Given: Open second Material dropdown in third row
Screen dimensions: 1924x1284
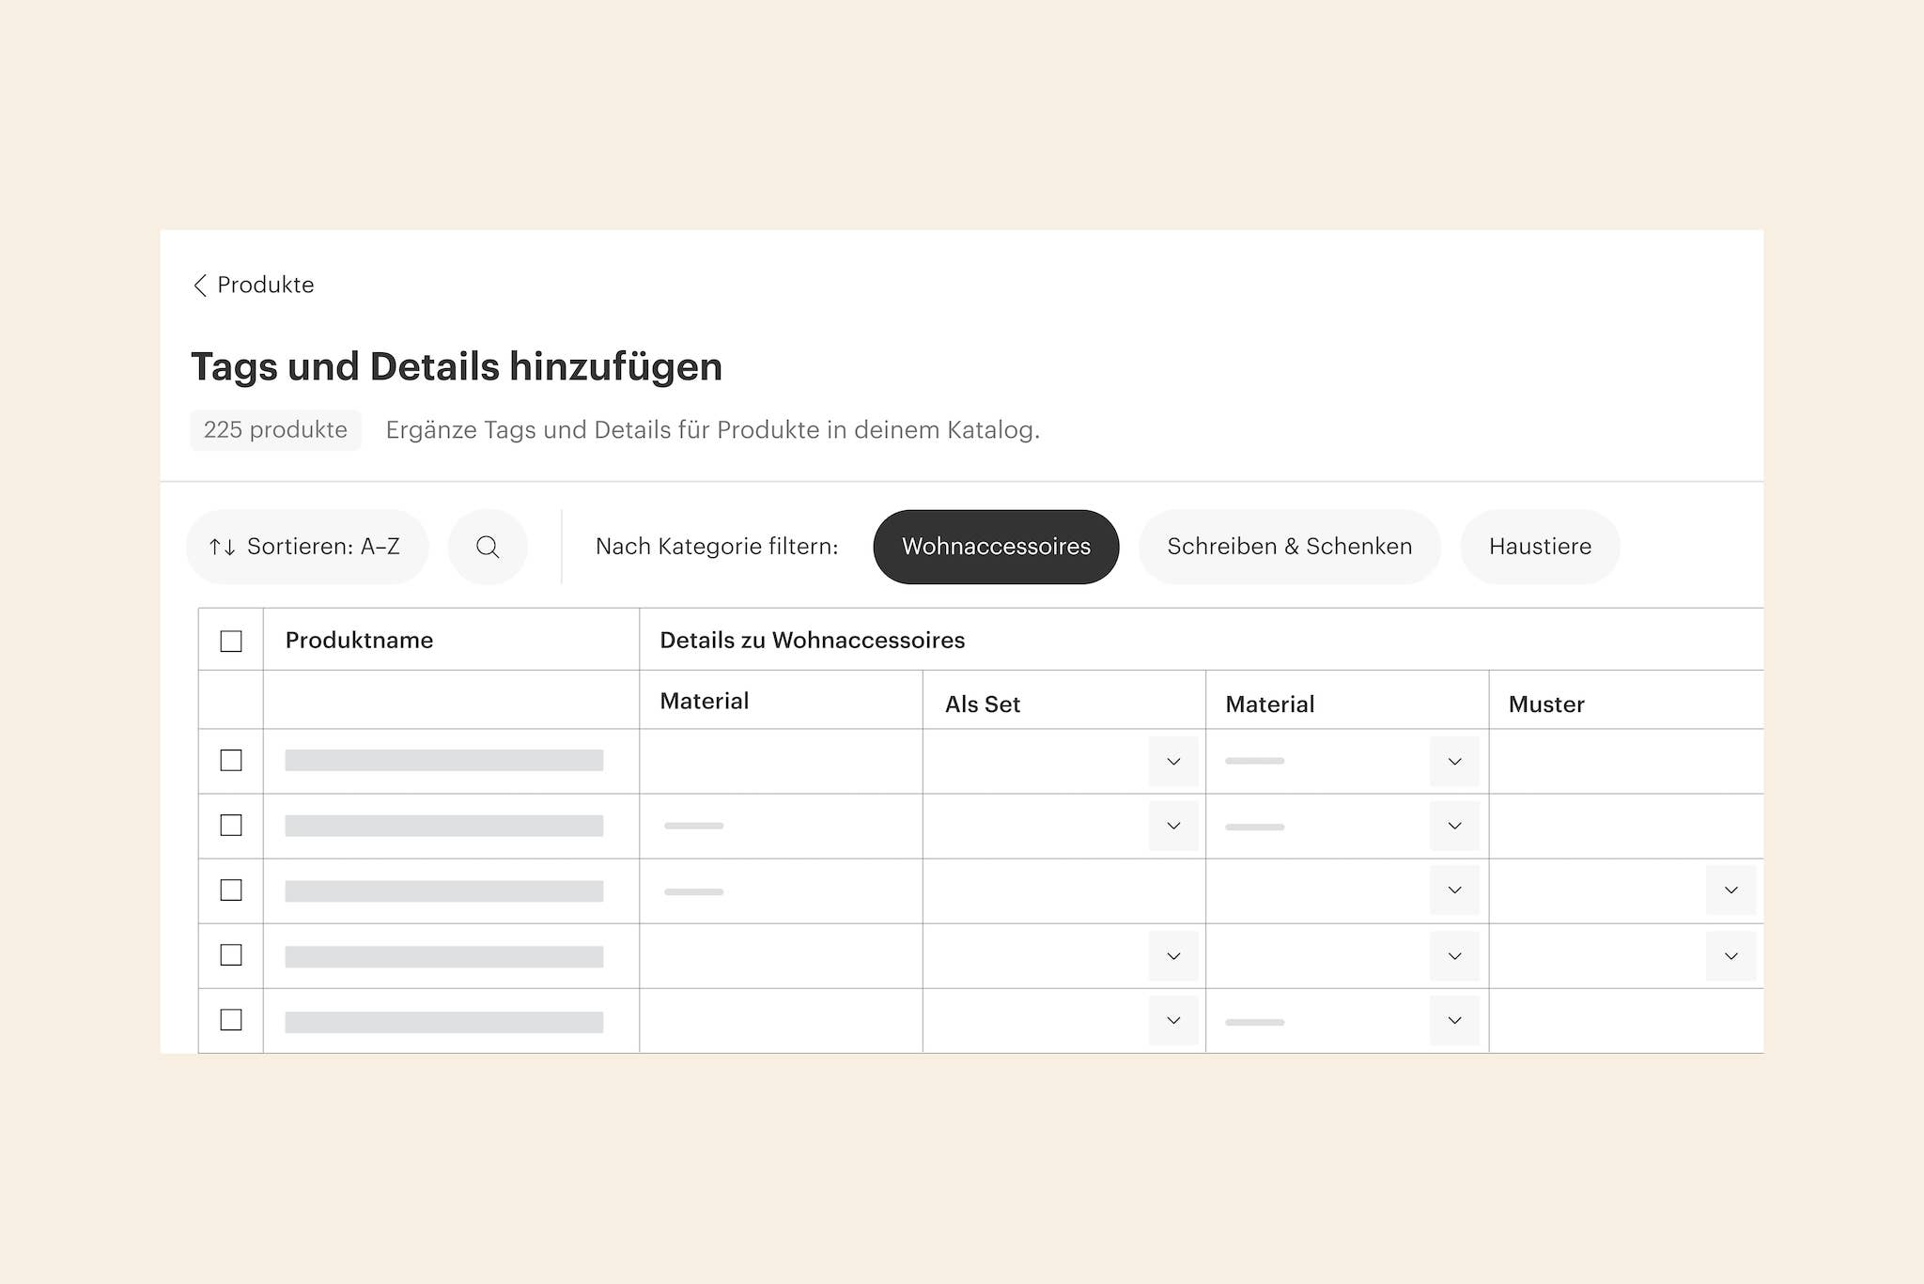Looking at the screenshot, I should (x=1453, y=890).
